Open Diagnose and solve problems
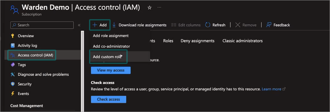Viewport: 330px width, 112px height. click(x=43, y=75)
